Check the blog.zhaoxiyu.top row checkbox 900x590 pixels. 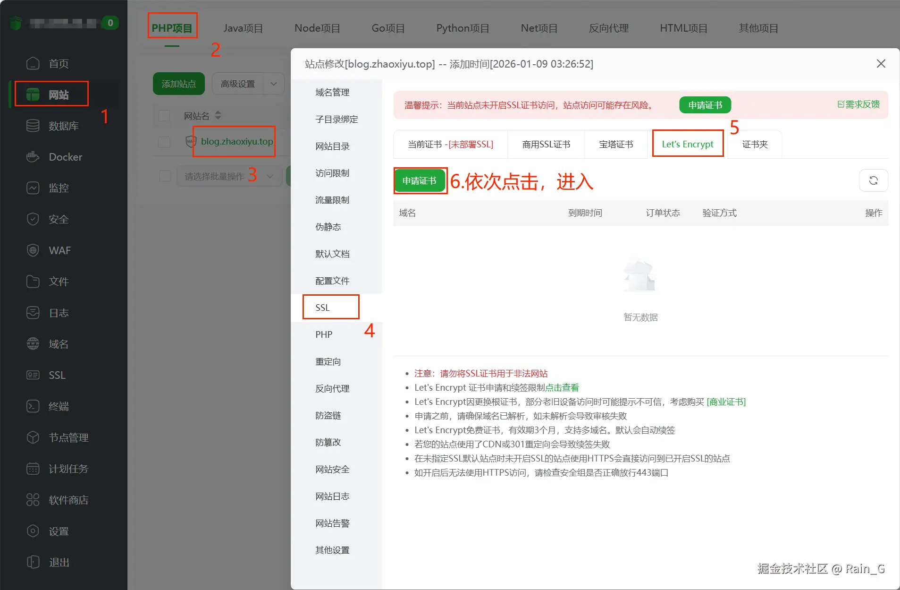point(164,142)
